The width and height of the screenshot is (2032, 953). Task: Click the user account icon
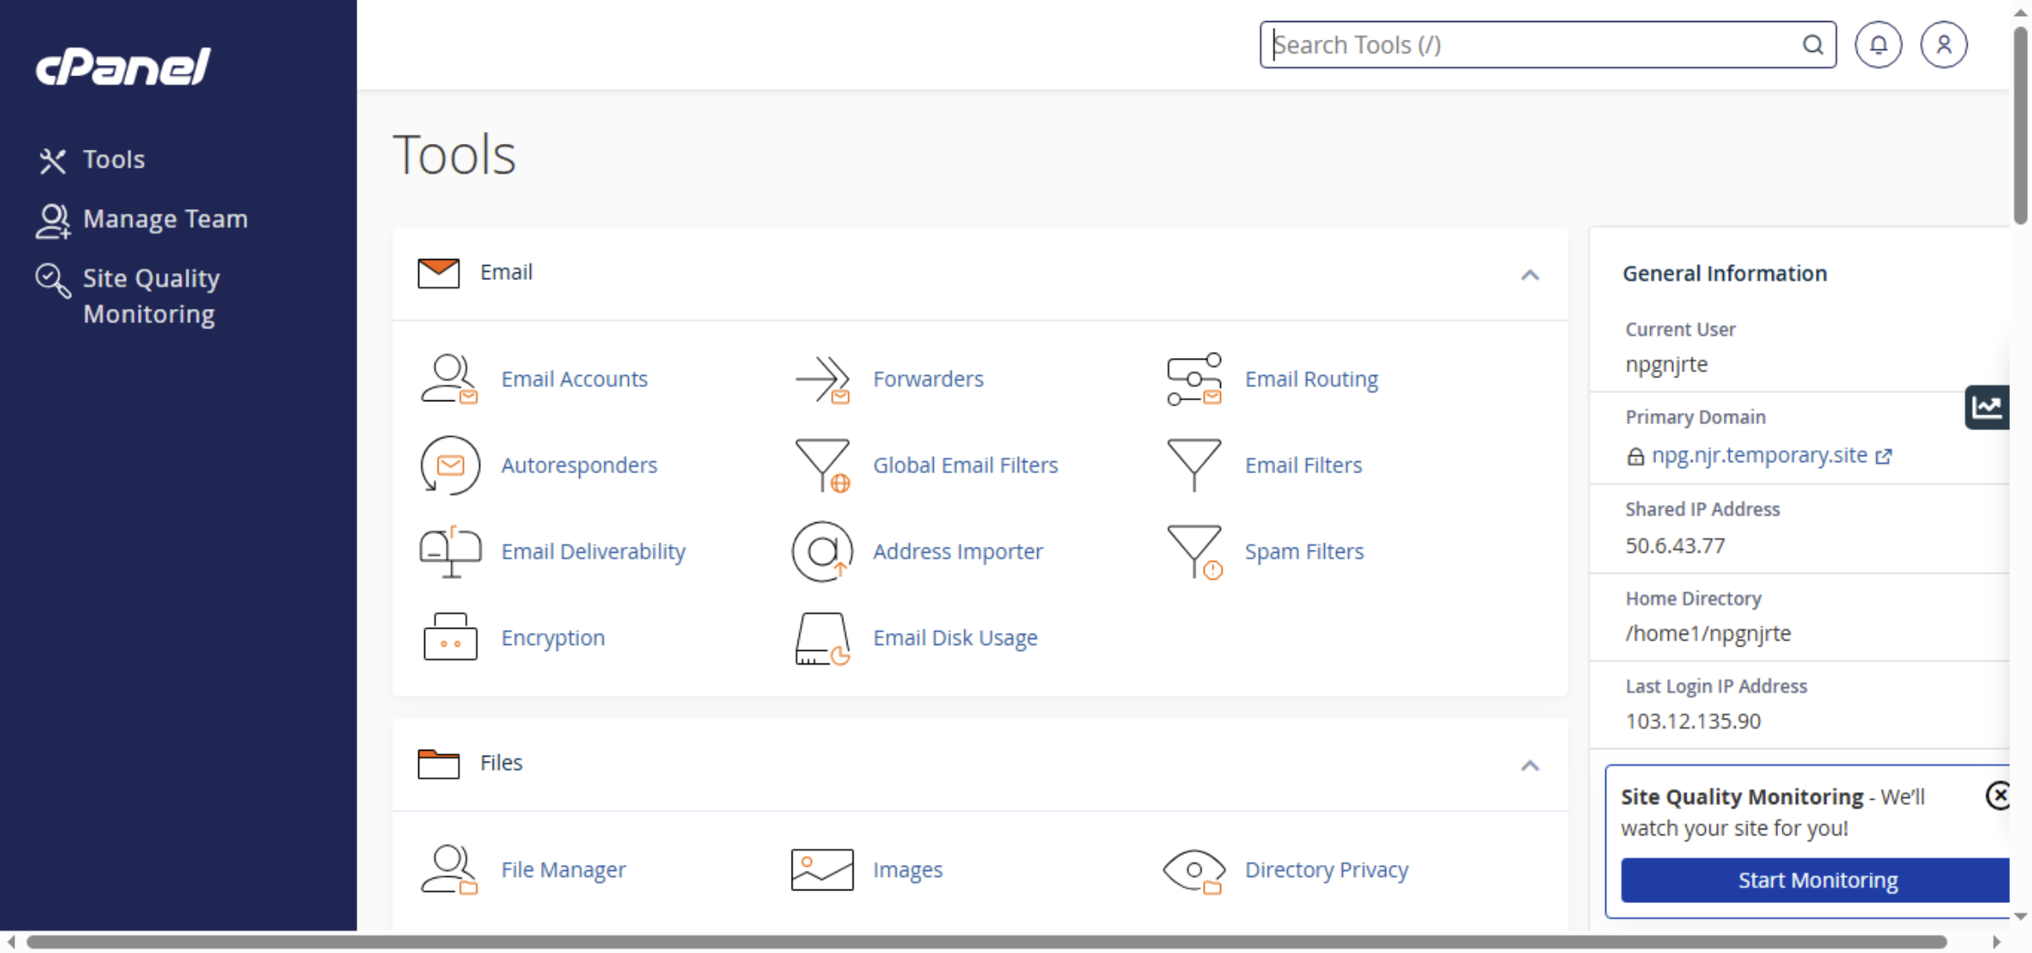point(1944,44)
